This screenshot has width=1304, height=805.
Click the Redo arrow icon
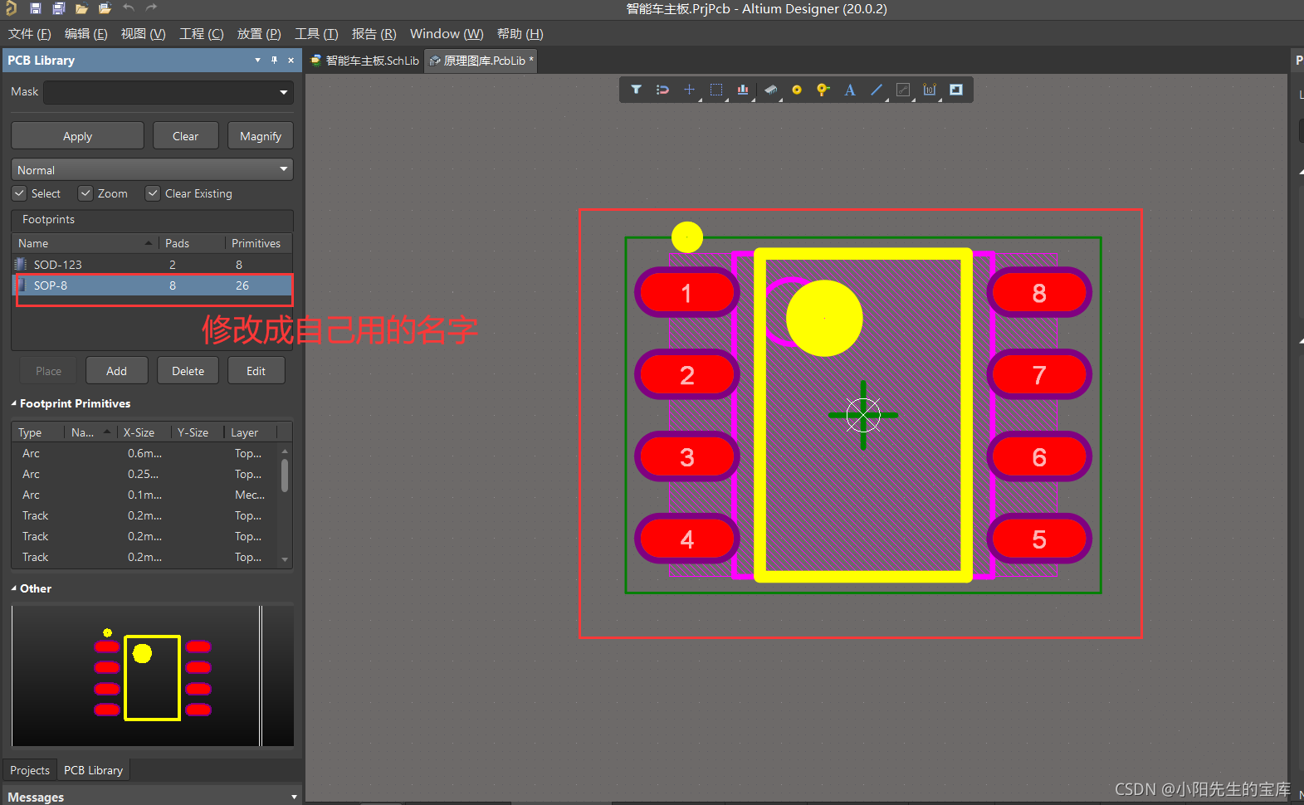click(x=151, y=7)
